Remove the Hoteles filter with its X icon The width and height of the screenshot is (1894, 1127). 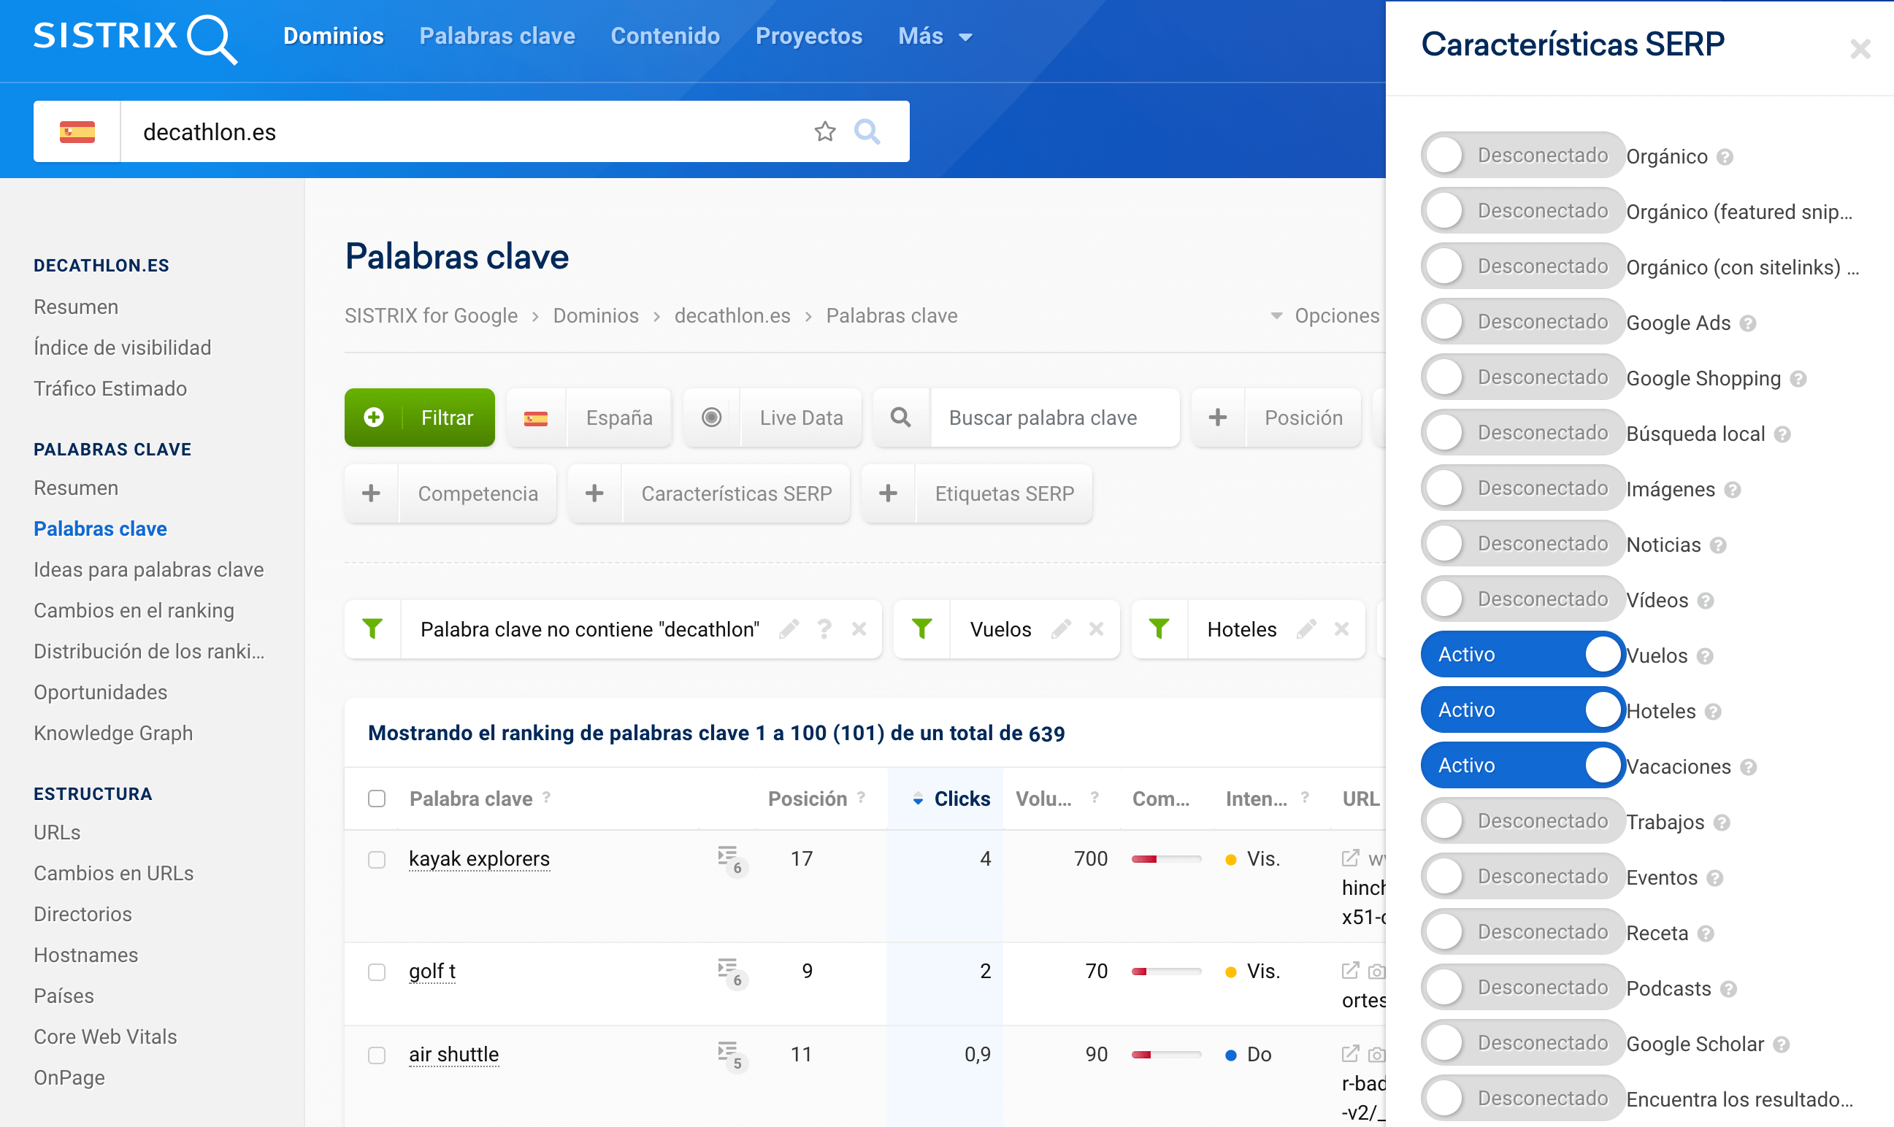(1341, 628)
